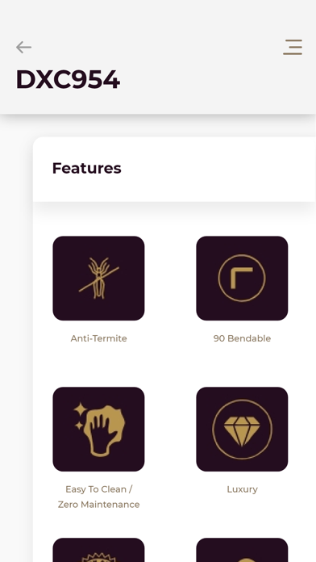Click the Zero Maintenance text line
This screenshot has height=562, width=316.
pyautogui.click(x=99, y=505)
